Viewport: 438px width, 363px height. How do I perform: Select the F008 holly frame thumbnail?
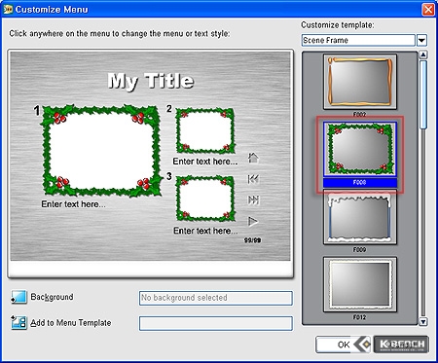click(360, 149)
